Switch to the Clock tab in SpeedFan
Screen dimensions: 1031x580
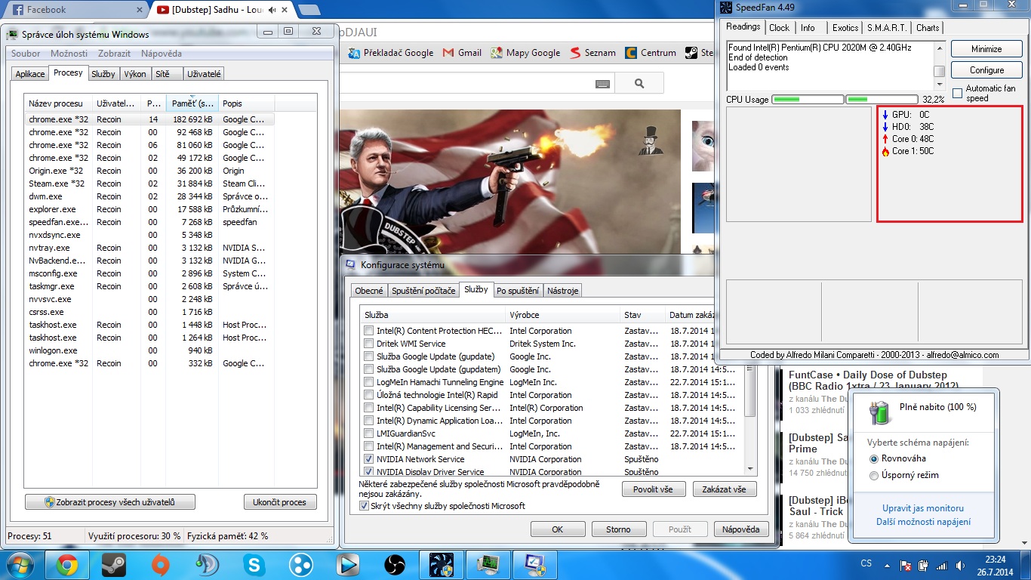pos(779,28)
